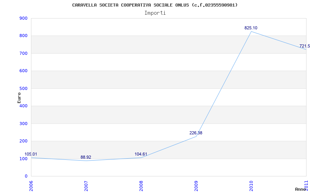Click the 2006 x-axis label
Screen dimensions: 310x193
pyautogui.click(x=31, y=186)
